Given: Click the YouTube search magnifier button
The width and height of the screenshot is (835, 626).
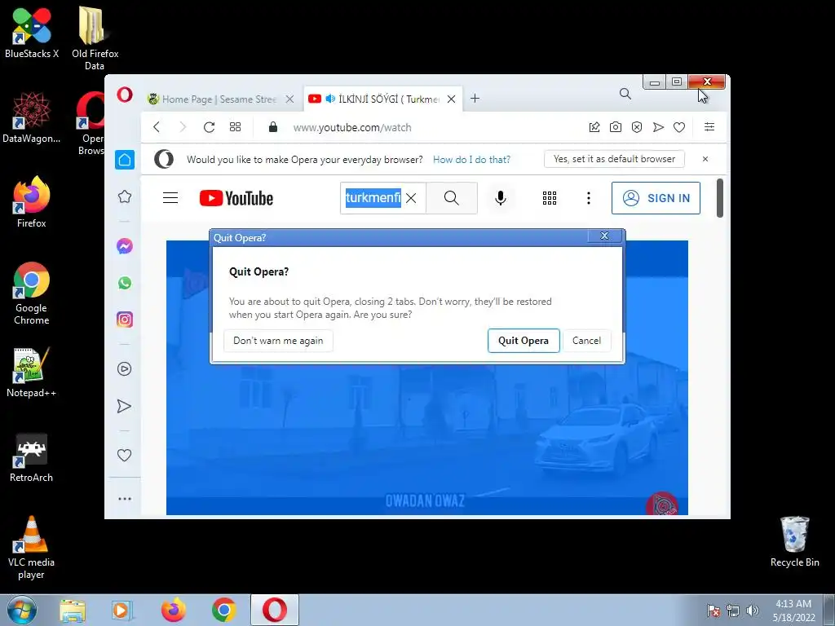Looking at the screenshot, I should click(x=452, y=198).
